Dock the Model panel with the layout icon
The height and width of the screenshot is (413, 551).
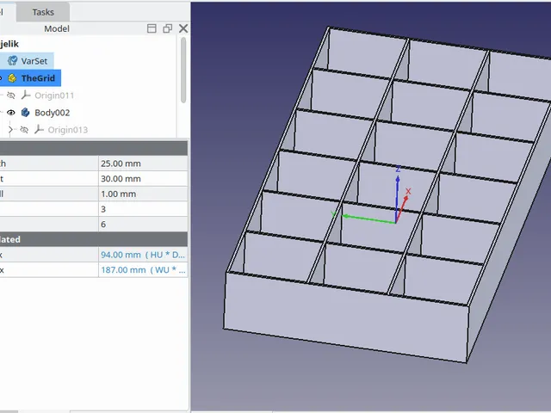(x=152, y=28)
